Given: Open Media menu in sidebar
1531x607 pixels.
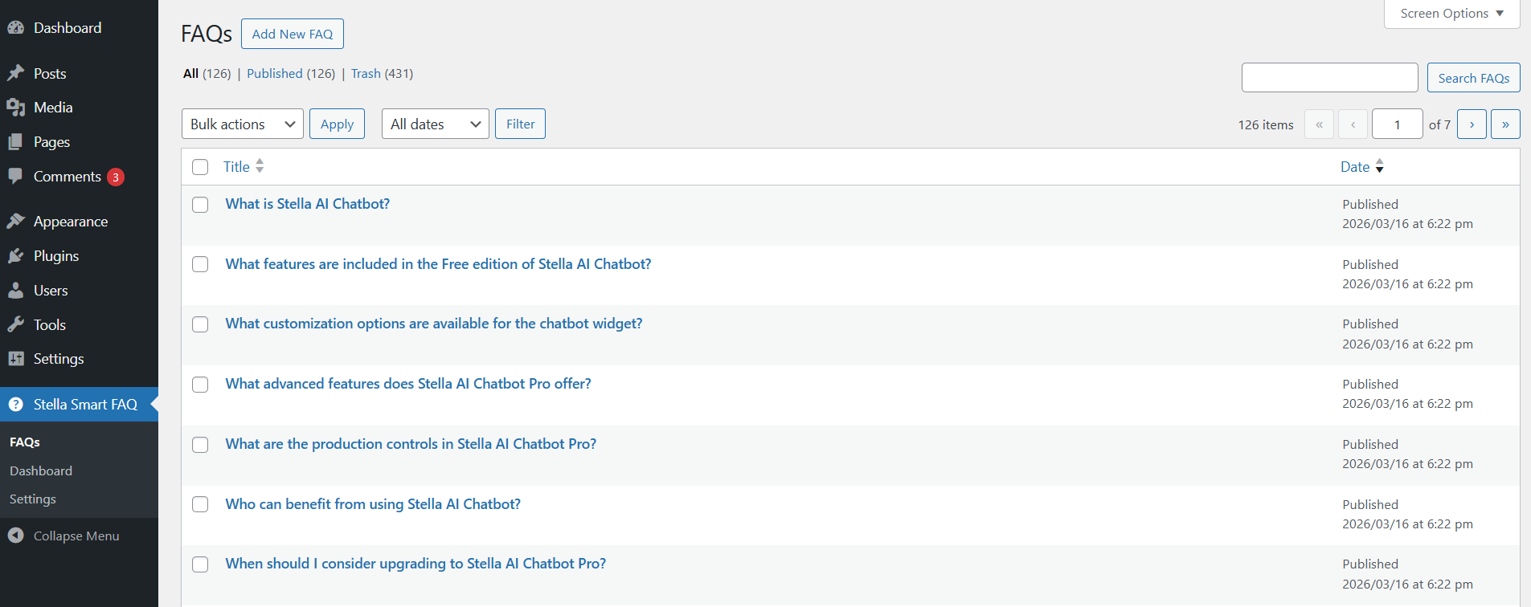Looking at the screenshot, I should [x=53, y=108].
